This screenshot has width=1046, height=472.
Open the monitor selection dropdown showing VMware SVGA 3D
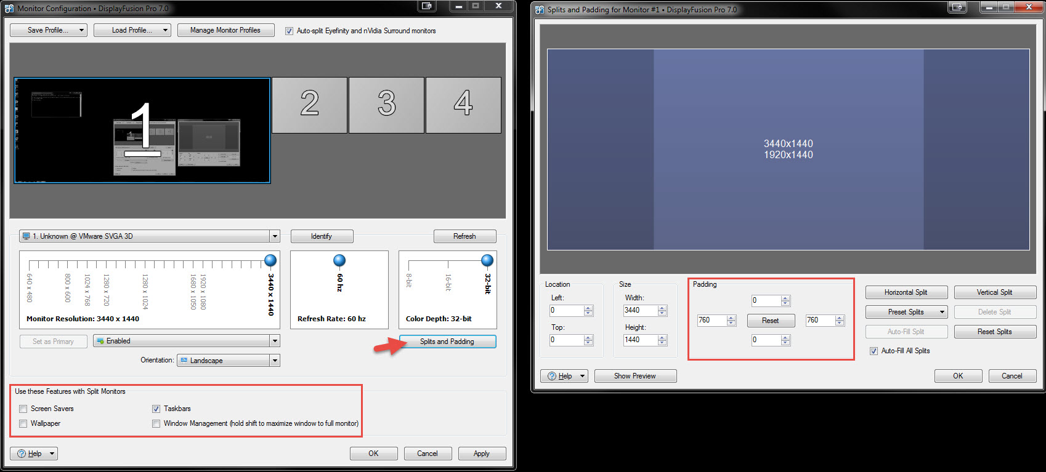(150, 236)
